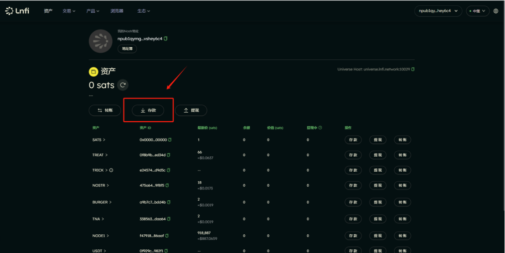Copy TNA asset ID 338563...daa64
505x253 pixels.
click(169, 219)
